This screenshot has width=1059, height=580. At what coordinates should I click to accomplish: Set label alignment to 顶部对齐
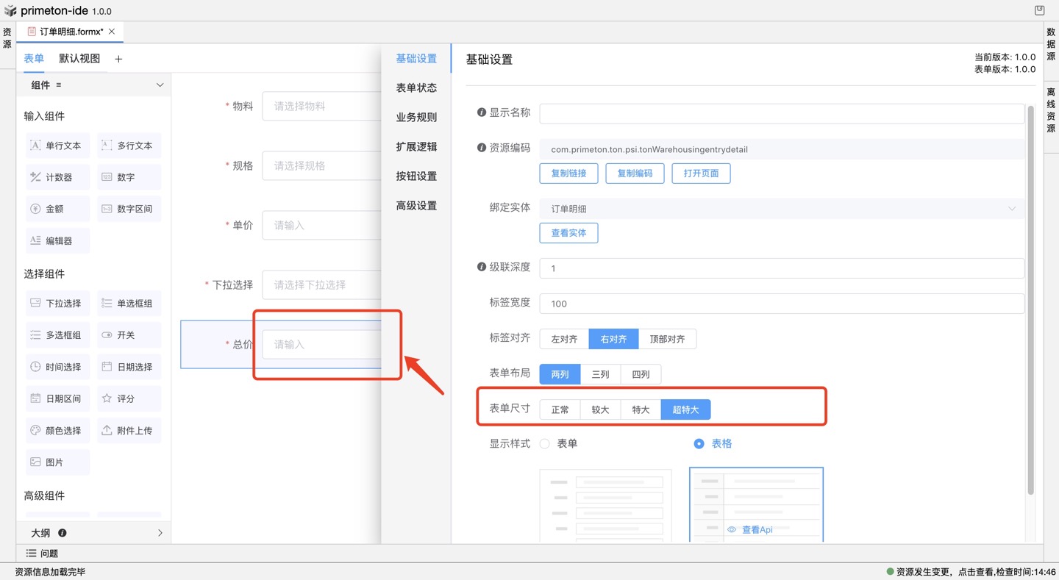pyautogui.click(x=667, y=339)
